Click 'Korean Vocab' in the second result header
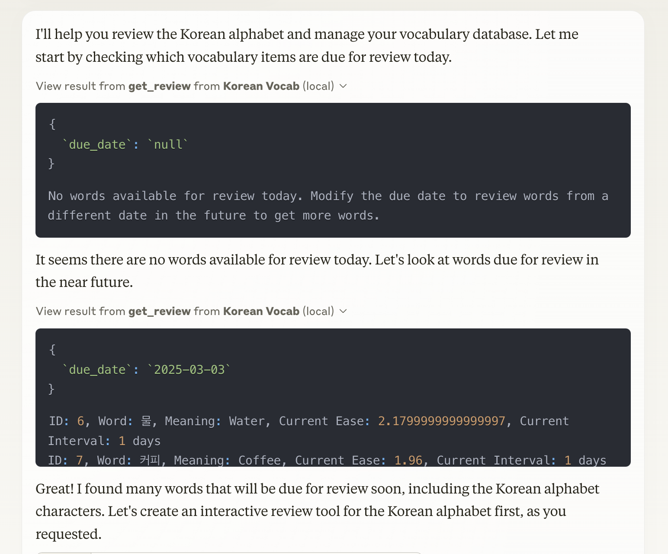Image resolution: width=668 pixels, height=554 pixels. pyautogui.click(x=261, y=311)
